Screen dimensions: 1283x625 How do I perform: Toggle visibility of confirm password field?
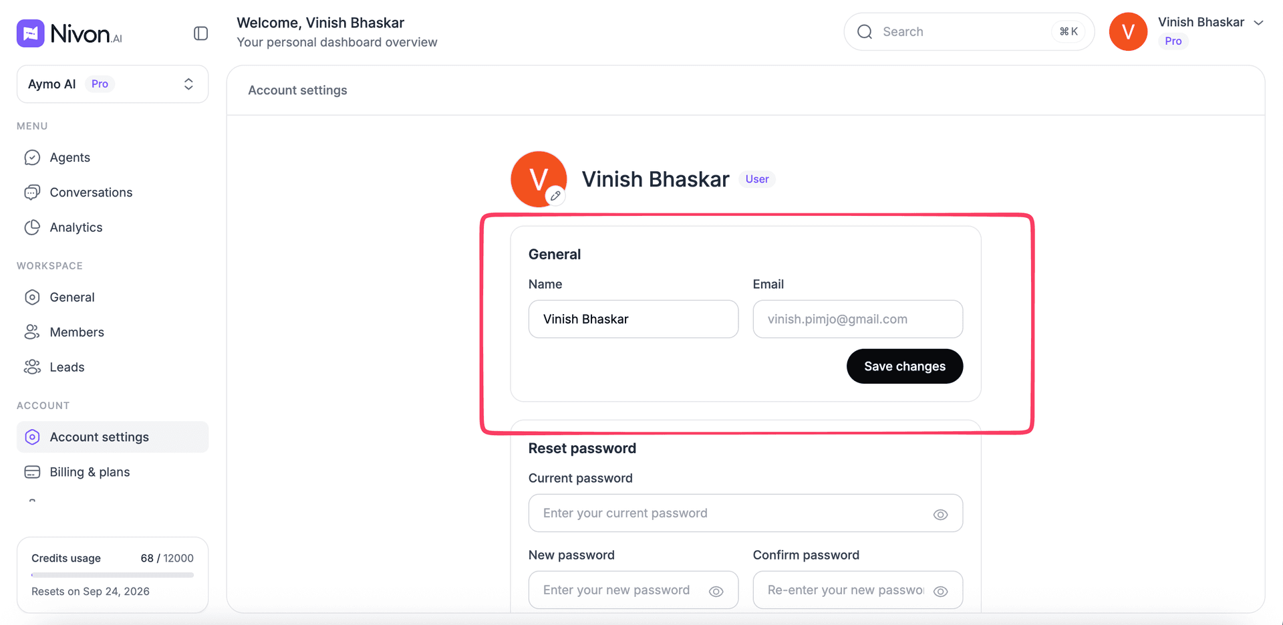click(940, 591)
